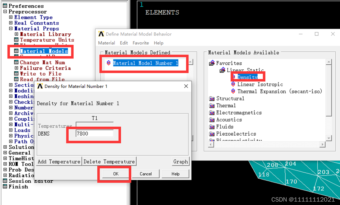Image resolution: width=340 pixels, height=205 pixels.
Task: Click Material Models in main menu
Action: pyautogui.click(x=44, y=51)
